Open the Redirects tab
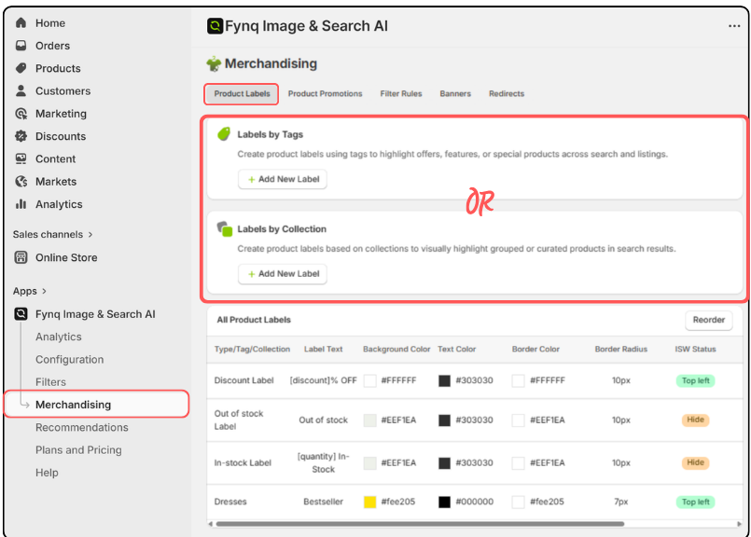This screenshot has width=751, height=537. pyautogui.click(x=507, y=94)
